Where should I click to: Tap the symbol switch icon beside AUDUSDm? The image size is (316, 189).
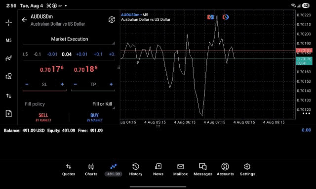tap(112, 20)
